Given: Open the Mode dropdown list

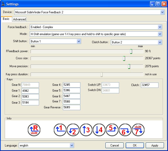Looking at the screenshot, I should 160,34.
